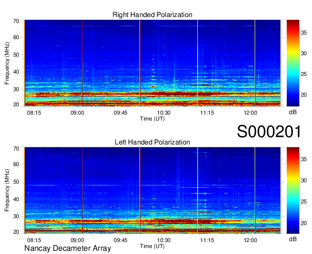Screen dimensions: 312x254
Task: Click the 40 MHz tick on top plot
Action: 16,72
